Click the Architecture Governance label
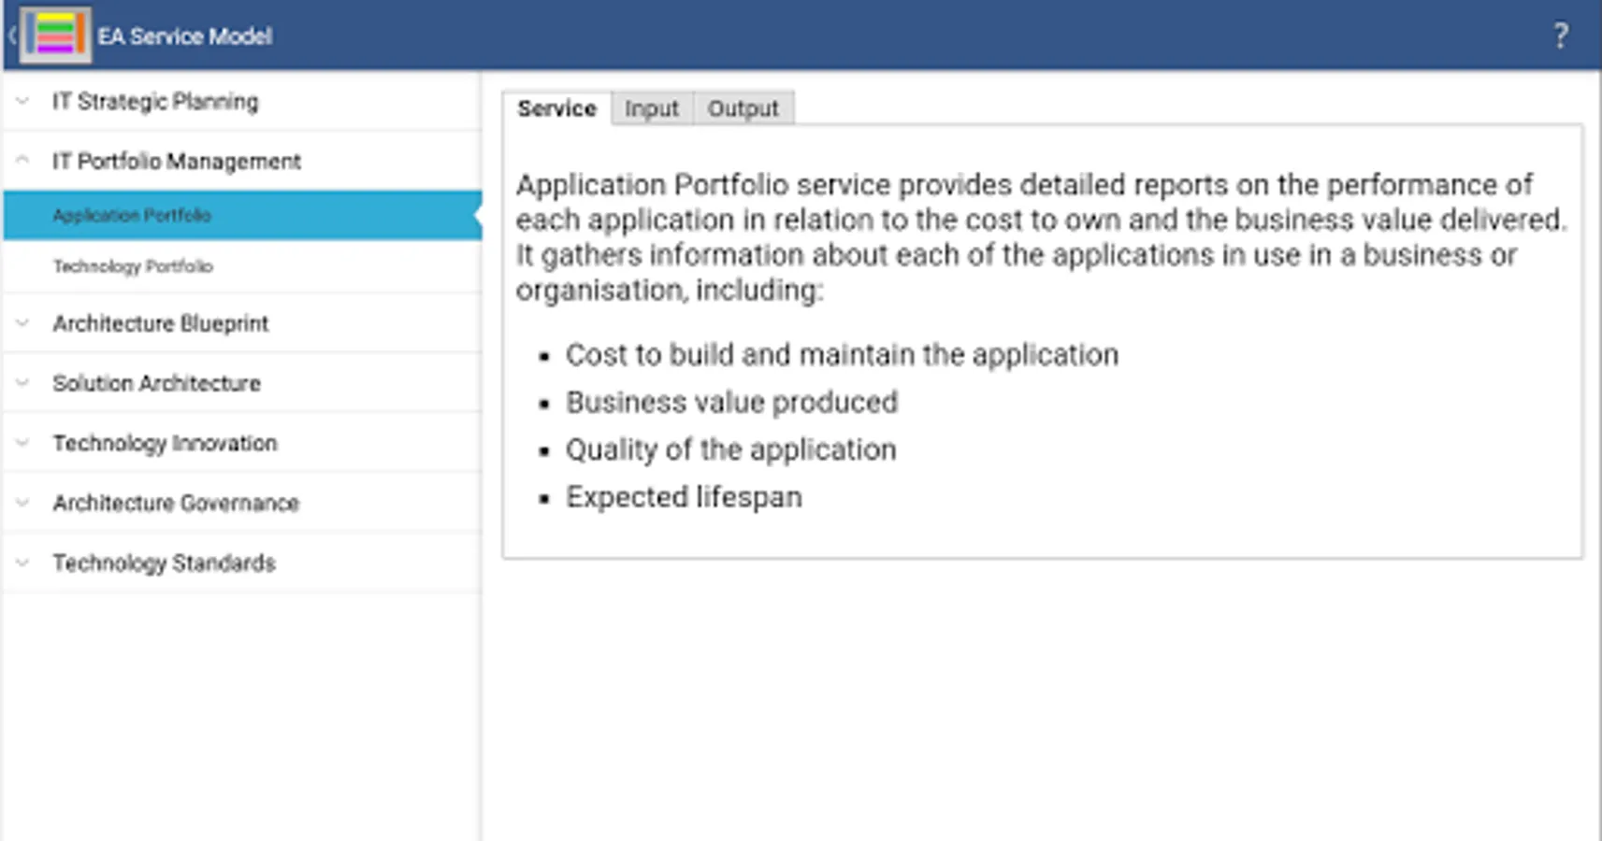 (176, 502)
